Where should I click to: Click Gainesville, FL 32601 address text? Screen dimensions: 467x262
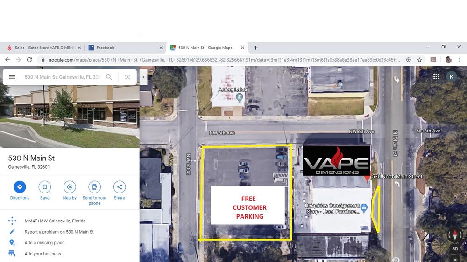[29, 167]
